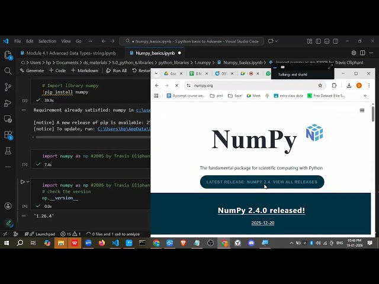Click the notebook settings gear icon

[x=354, y=53]
